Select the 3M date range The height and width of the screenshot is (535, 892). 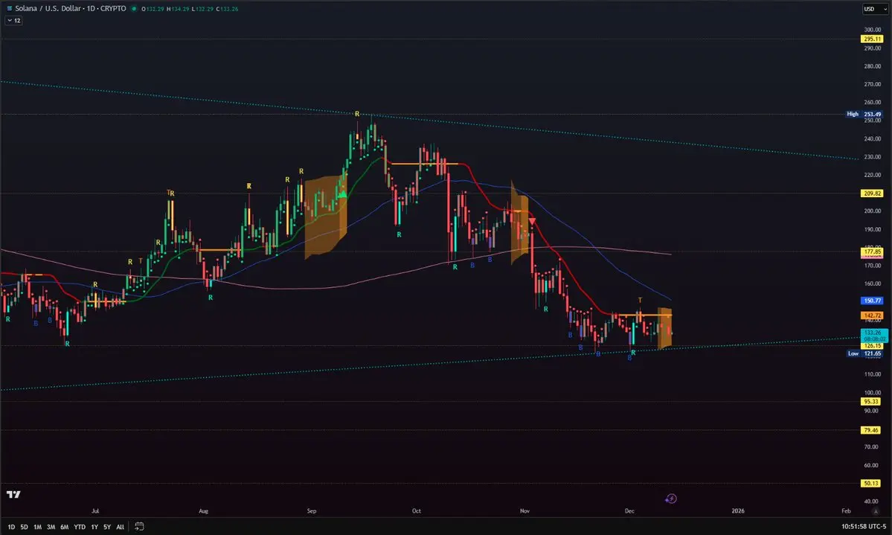51,527
